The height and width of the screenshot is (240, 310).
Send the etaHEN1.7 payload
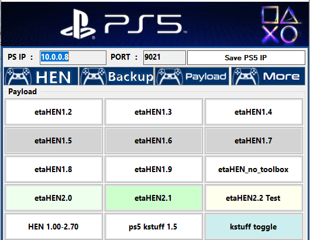pyautogui.click(x=254, y=140)
